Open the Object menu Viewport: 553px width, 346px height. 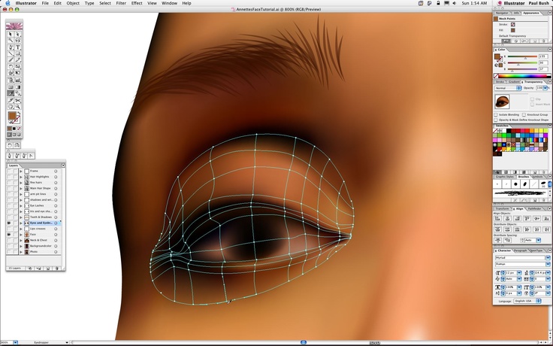[x=73, y=3]
